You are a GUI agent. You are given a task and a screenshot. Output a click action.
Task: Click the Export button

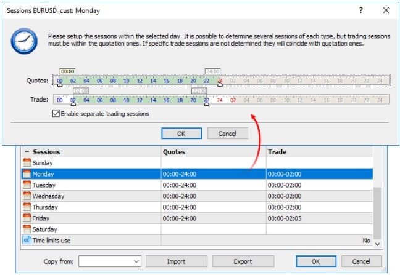click(243, 261)
